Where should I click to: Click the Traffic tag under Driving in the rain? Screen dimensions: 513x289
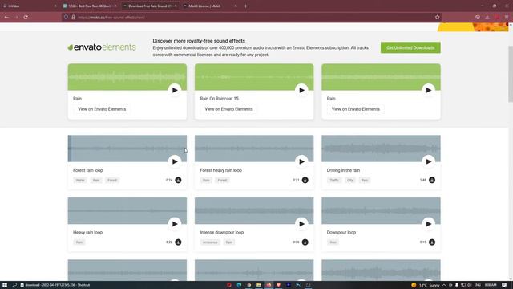[x=334, y=180]
